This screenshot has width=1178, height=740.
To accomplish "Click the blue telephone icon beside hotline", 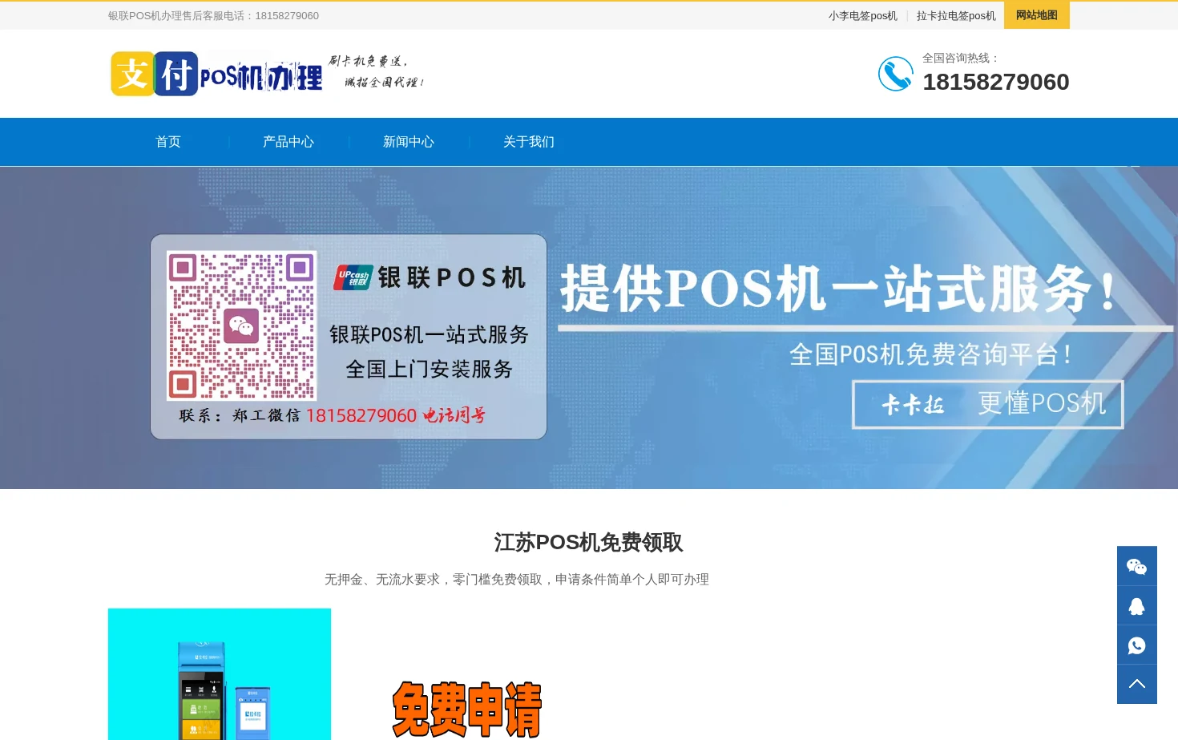I will 895,74.
